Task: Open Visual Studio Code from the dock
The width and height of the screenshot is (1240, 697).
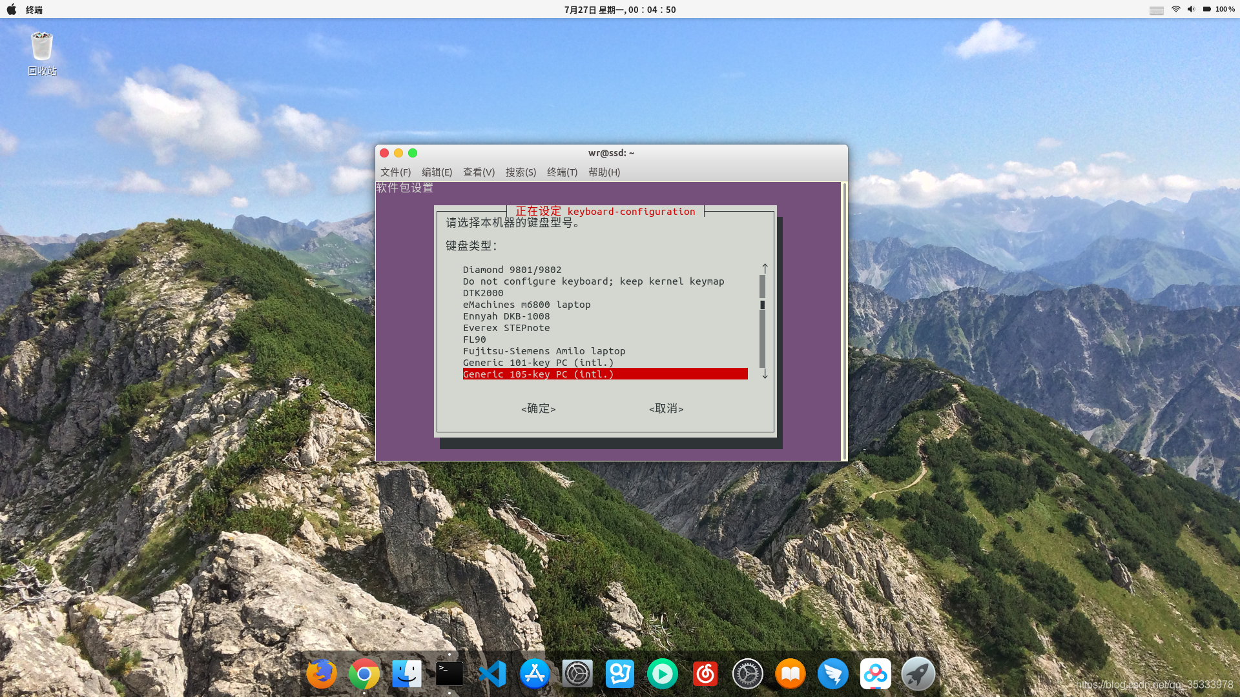Action: coord(492,674)
